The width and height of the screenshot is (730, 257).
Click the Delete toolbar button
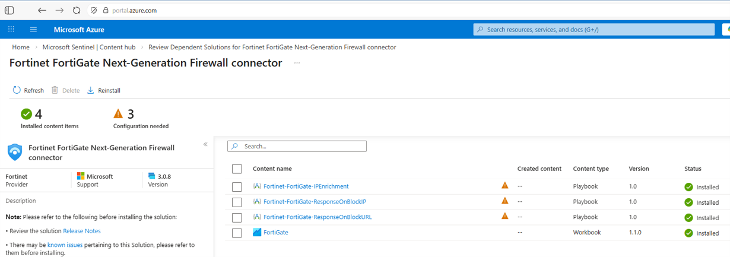point(65,90)
